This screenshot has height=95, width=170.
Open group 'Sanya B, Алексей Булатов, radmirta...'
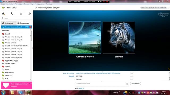click(x=17, y=46)
